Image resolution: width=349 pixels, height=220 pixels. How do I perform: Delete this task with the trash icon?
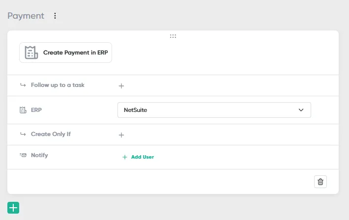(320, 182)
